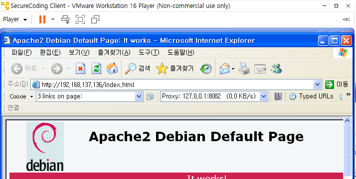Viewport: 356px width, 179px height.
Task: Expand the forward history dropdown arrow
Action: click(x=68, y=68)
